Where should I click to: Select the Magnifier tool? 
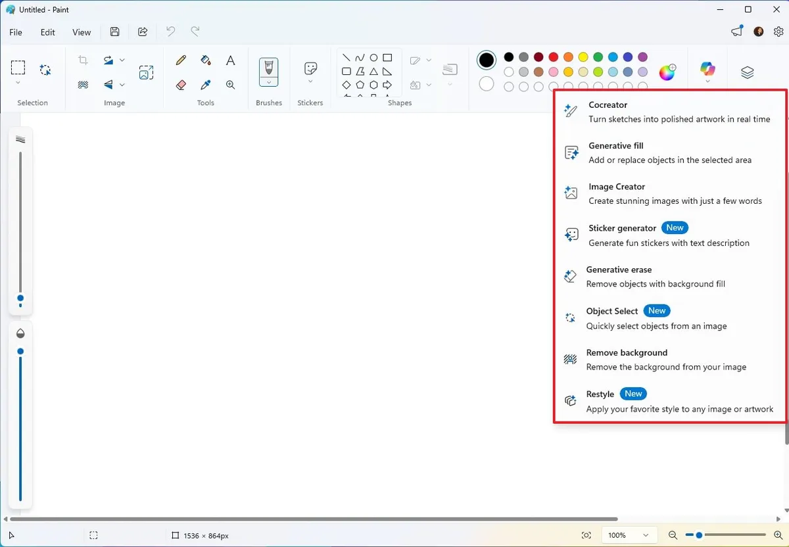(230, 85)
